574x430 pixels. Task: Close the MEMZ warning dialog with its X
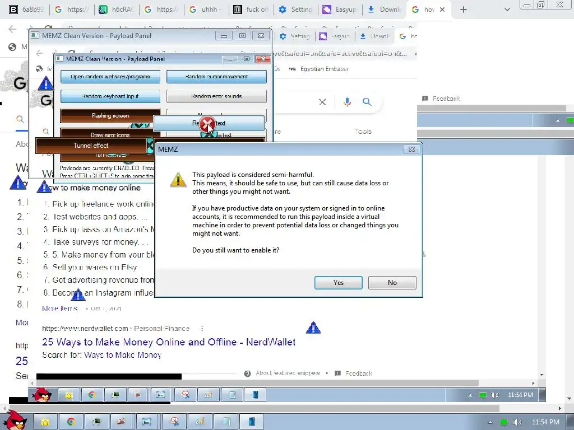click(x=411, y=149)
